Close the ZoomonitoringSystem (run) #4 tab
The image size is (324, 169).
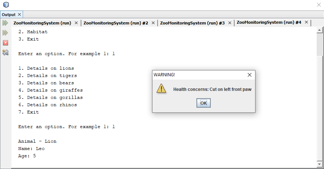(306, 22)
